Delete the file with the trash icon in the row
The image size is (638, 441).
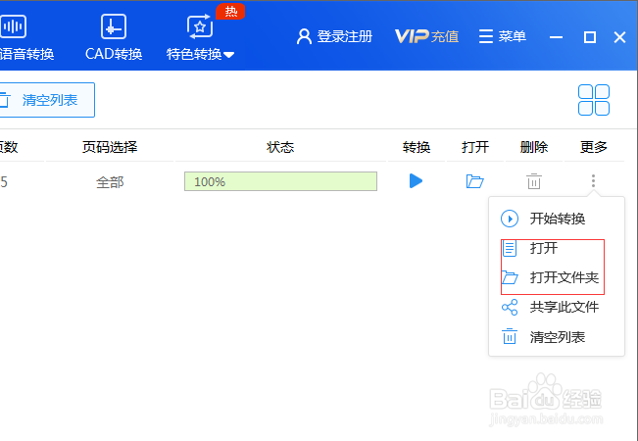click(534, 181)
